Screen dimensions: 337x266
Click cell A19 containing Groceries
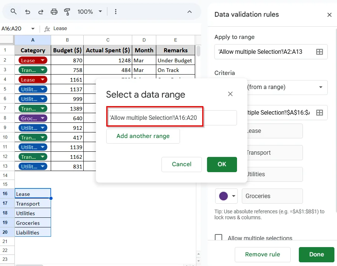pyautogui.click(x=33, y=223)
